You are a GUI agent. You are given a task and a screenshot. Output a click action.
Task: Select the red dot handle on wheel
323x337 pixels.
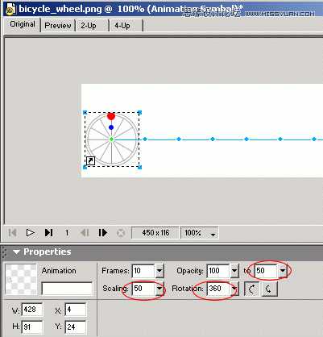(111, 116)
